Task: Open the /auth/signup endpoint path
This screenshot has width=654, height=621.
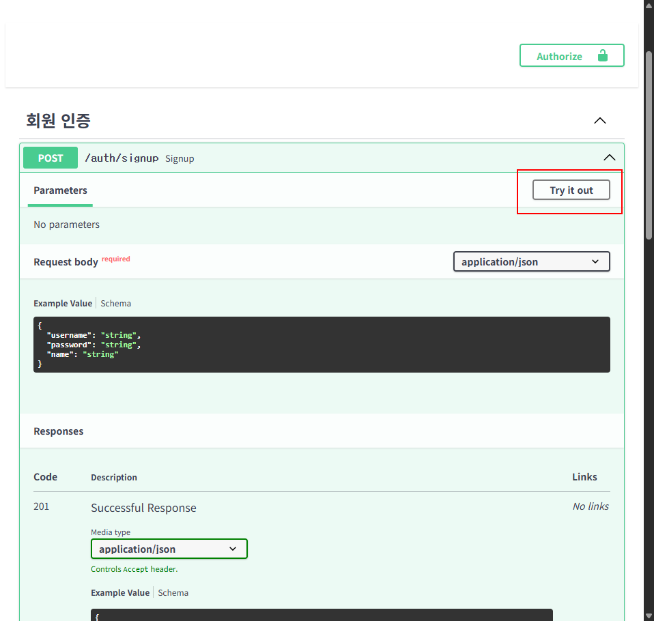Action: [122, 158]
